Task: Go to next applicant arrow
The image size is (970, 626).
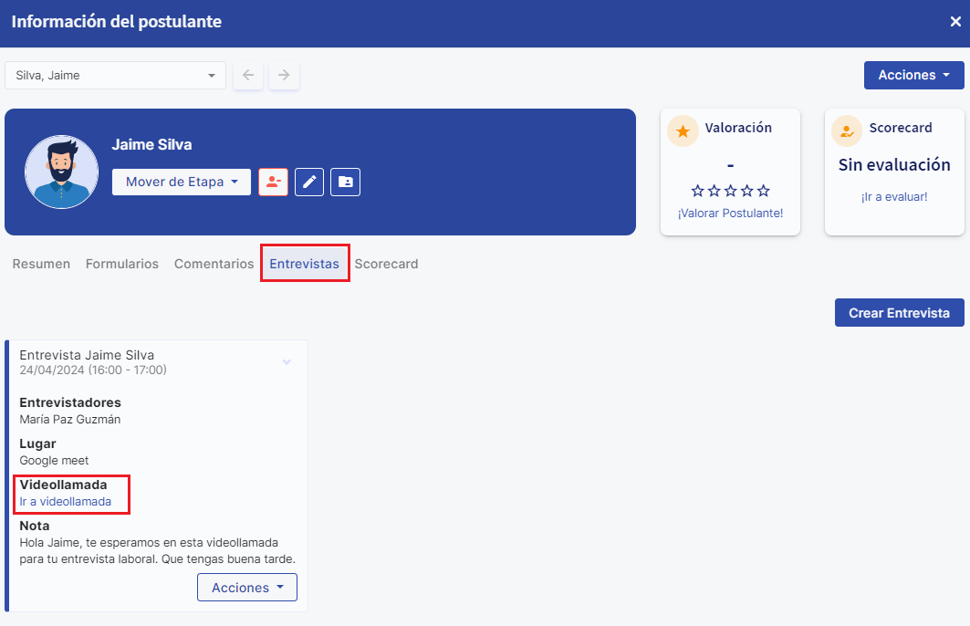Action: coord(284,76)
